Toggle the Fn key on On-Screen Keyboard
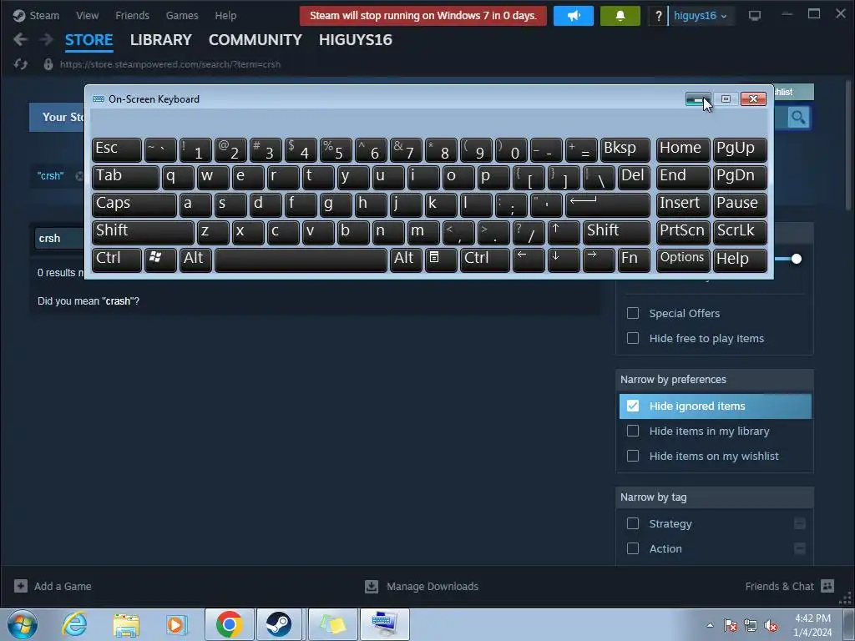 pos(635,260)
